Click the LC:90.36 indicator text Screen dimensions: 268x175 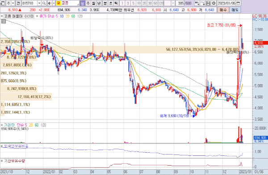[x=260, y=16]
